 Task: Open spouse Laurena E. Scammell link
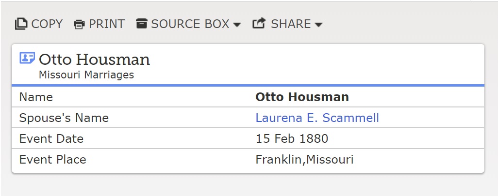(317, 118)
